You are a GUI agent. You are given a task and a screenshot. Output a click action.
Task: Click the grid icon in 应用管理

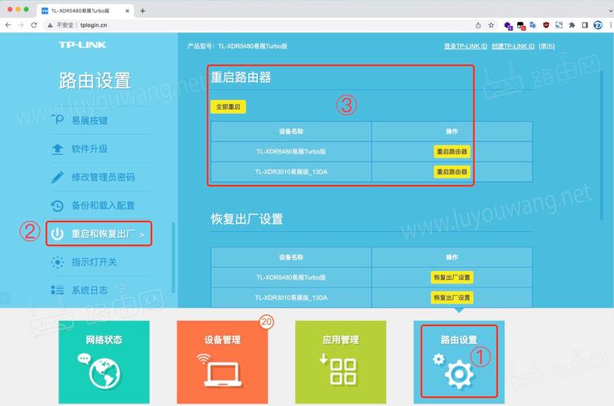tap(343, 372)
